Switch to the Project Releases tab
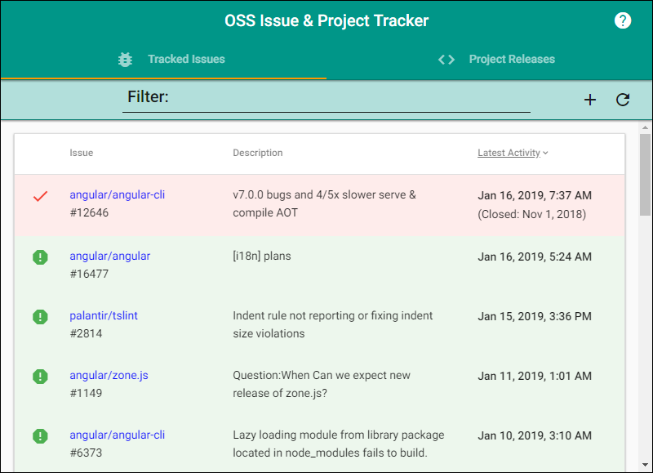 point(489,59)
